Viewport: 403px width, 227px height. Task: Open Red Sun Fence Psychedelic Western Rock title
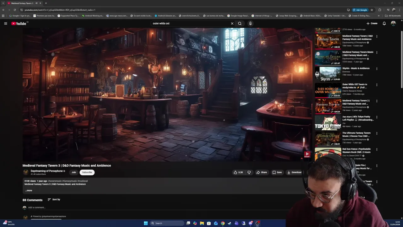pos(356,151)
